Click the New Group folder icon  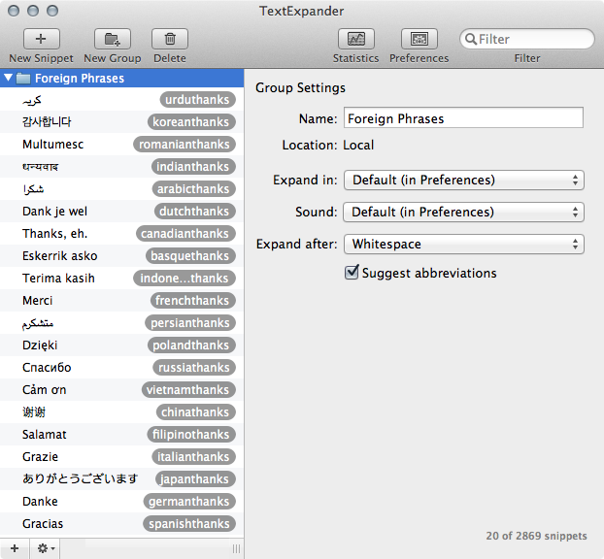click(x=113, y=39)
